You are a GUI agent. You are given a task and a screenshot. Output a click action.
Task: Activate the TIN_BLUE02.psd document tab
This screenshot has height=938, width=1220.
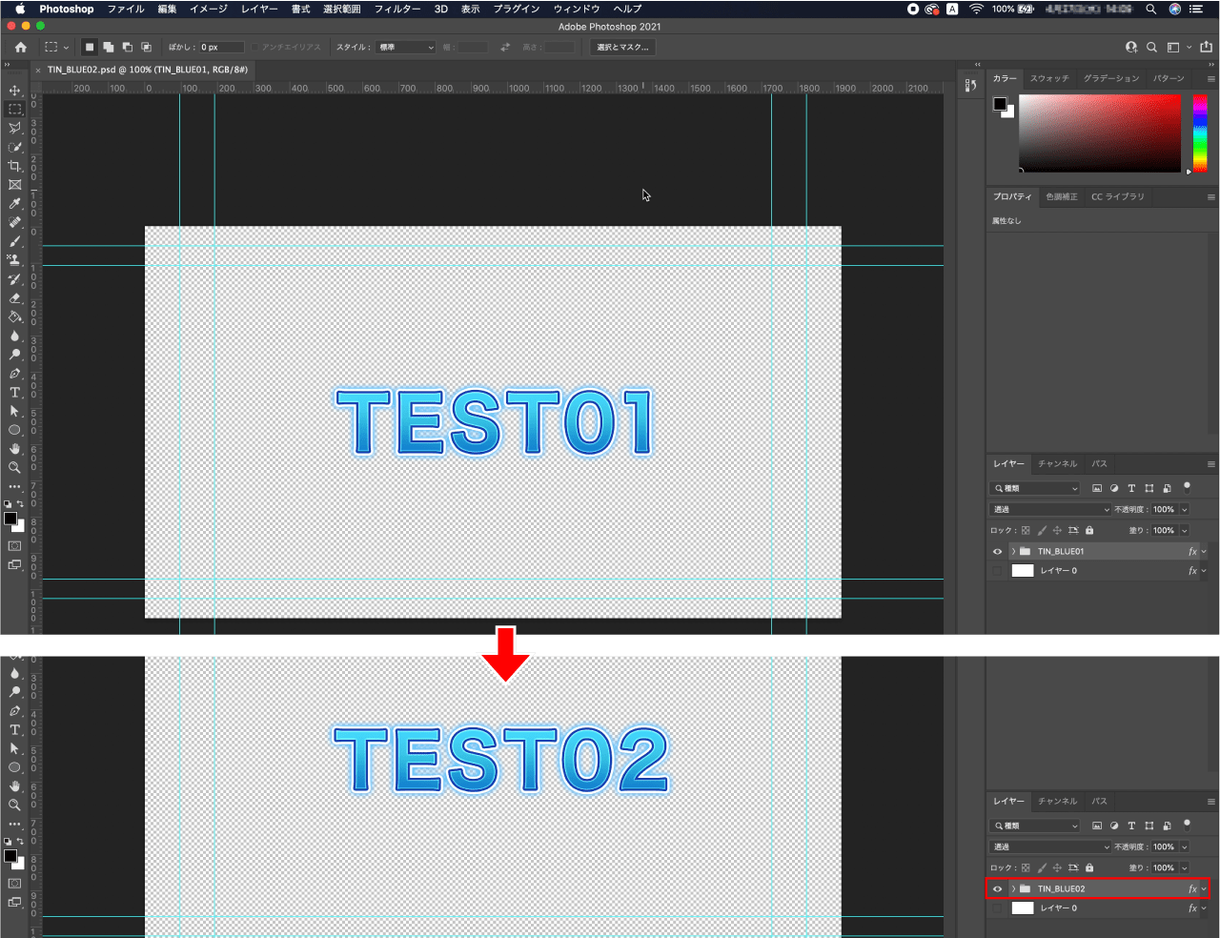pos(148,71)
